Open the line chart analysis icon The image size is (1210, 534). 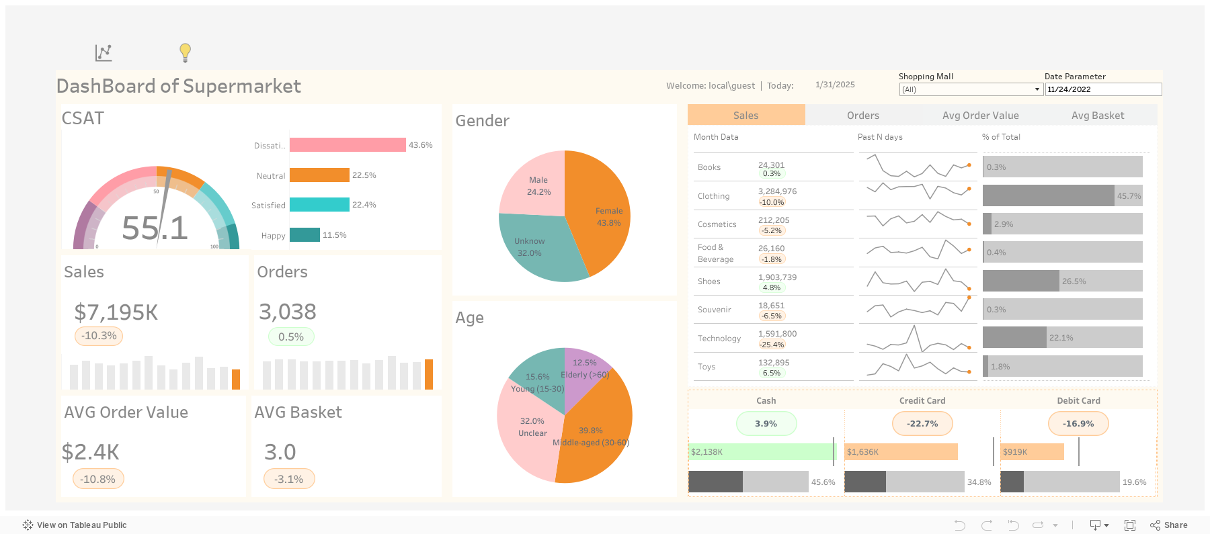tap(104, 52)
